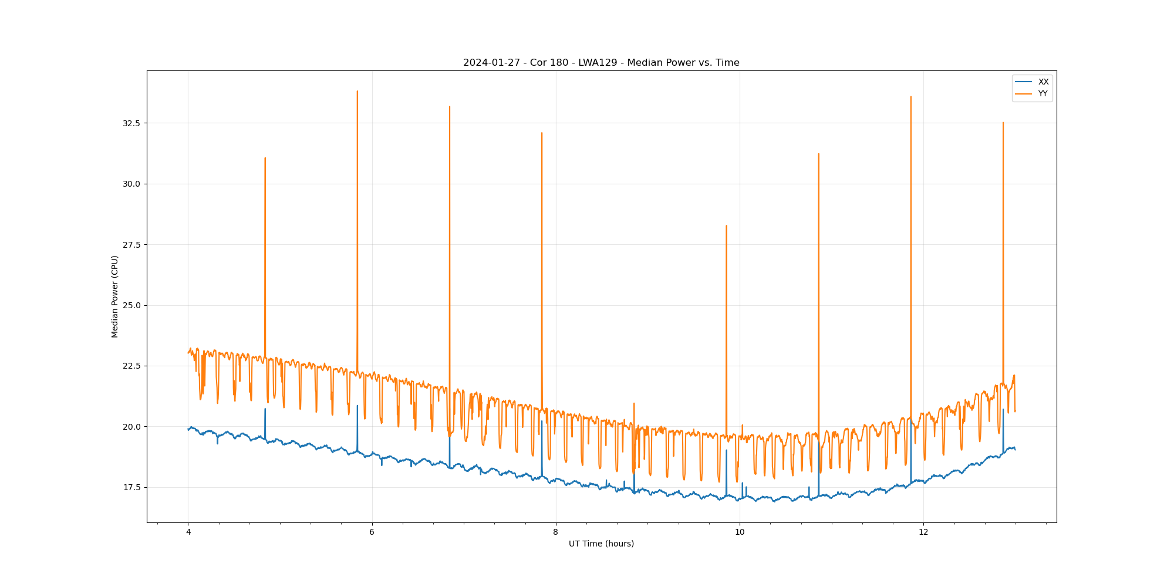Viewport: 1174px width, 587px height.
Task: Click x-axis tick label 8
Action: [x=555, y=532]
